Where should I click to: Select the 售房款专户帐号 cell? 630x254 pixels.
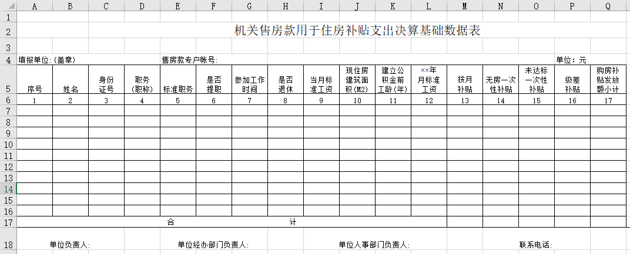(190, 60)
